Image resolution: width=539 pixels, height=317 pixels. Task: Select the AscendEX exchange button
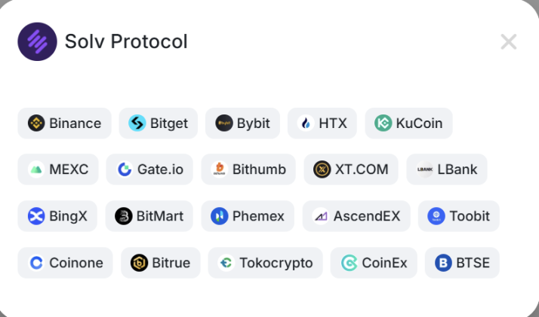click(x=356, y=217)
